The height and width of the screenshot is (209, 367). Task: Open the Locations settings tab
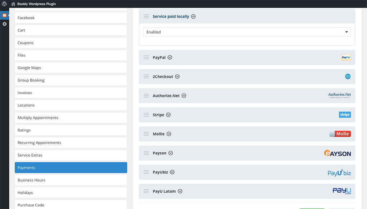(x=71, y=105)
